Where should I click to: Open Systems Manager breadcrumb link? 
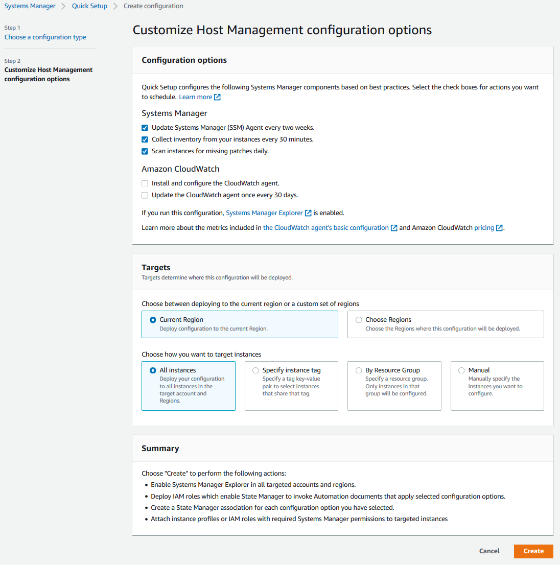tap(30, 6)
